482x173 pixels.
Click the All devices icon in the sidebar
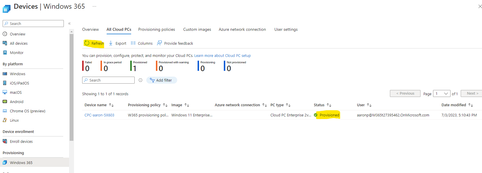[x=5, y=43]
